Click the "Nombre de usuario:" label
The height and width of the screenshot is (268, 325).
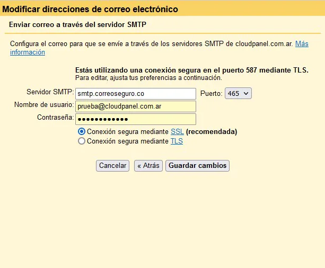coord(43,105)
